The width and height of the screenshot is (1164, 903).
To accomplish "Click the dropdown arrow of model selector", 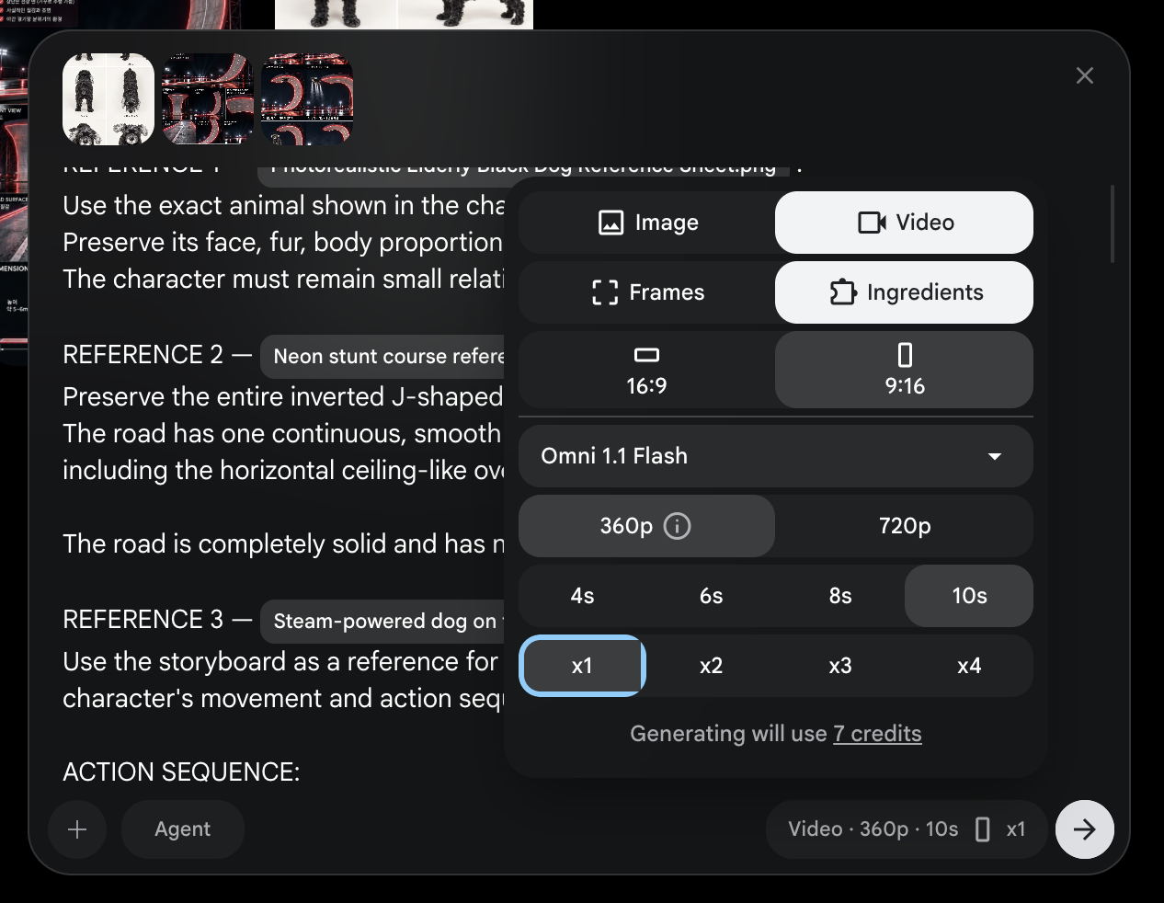I will point(995,456).
